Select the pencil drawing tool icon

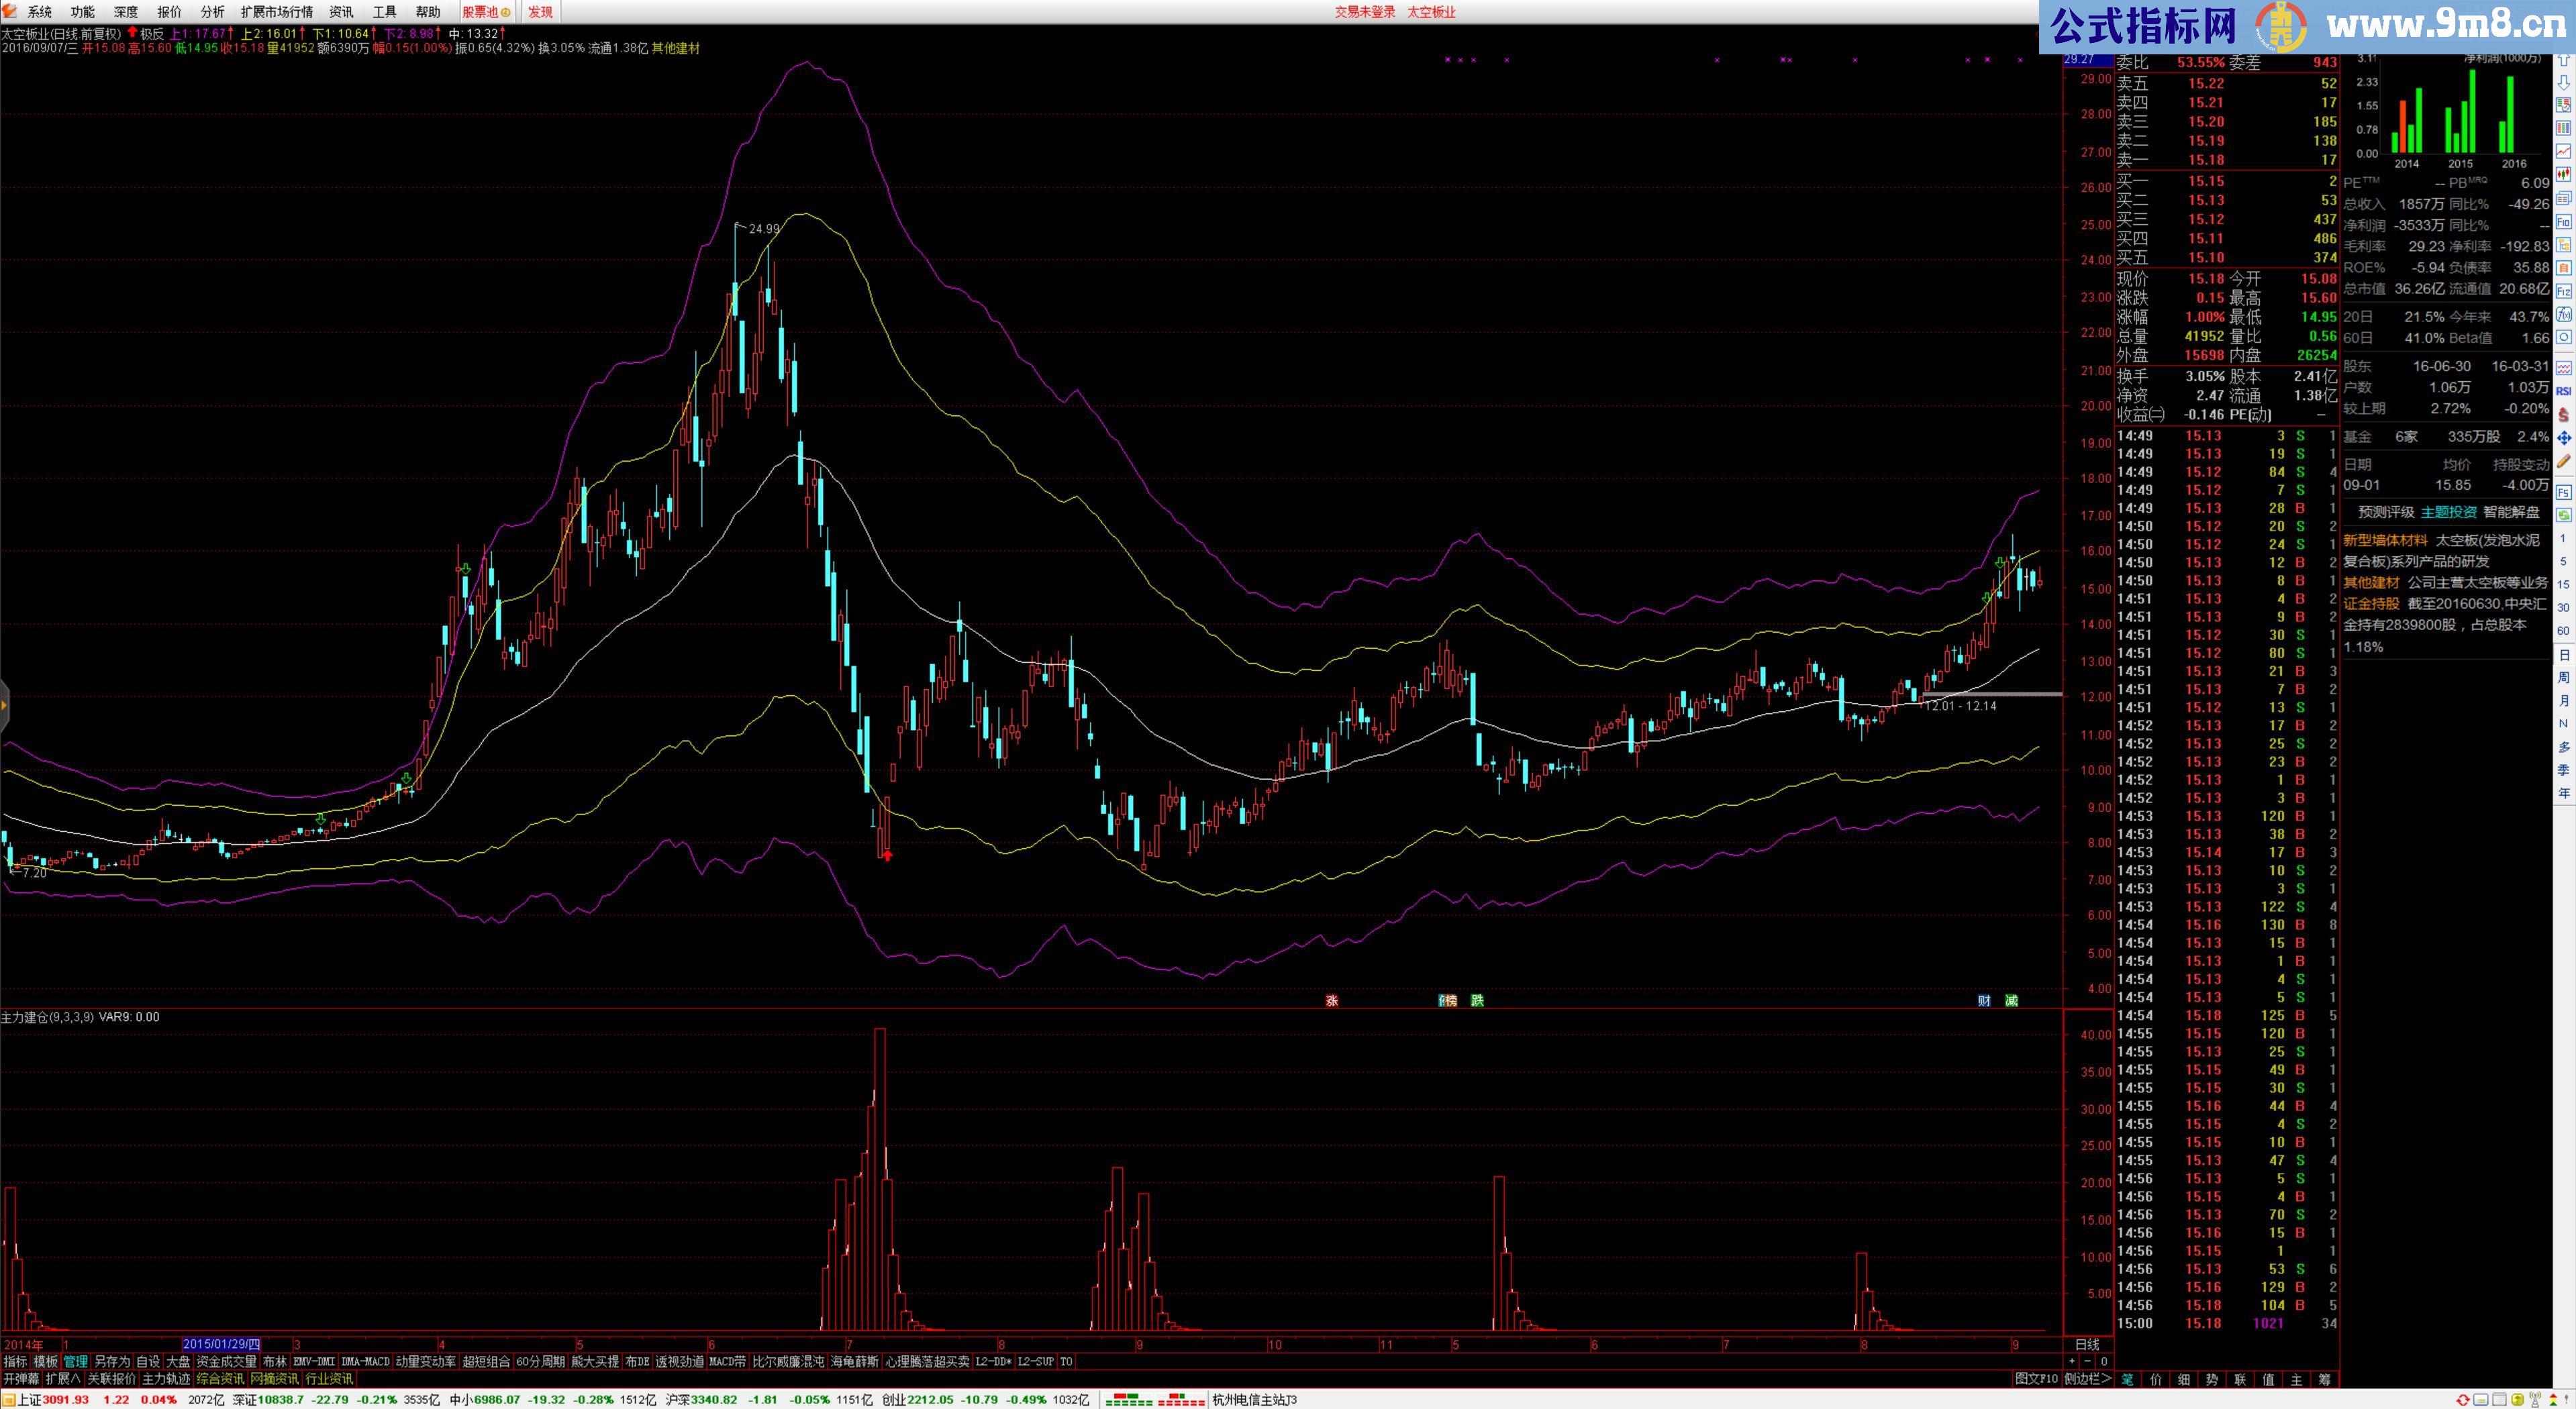[x=2564, y=461]
